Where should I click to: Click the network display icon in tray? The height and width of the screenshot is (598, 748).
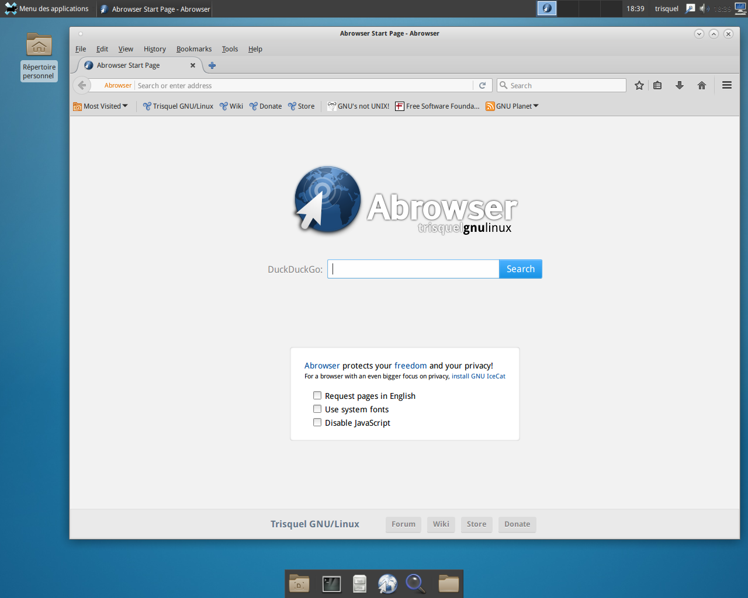(740, 8)
